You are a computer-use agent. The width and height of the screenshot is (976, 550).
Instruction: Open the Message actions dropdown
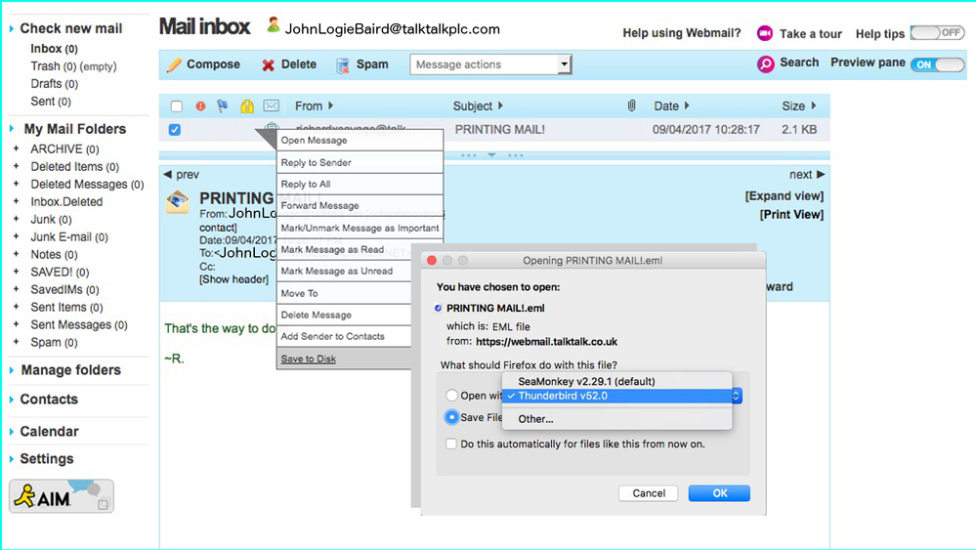point(490,64)
